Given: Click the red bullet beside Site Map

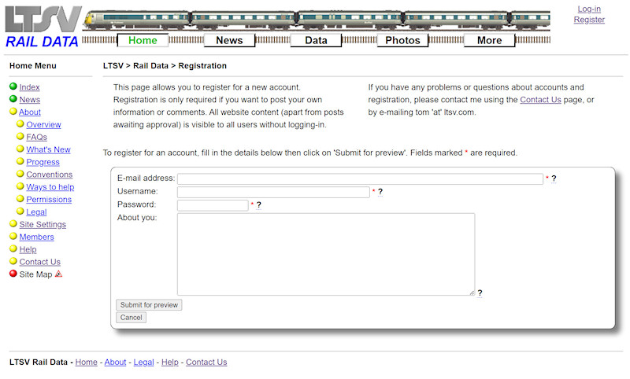Looking at the screenshot, I should (13, 274).
